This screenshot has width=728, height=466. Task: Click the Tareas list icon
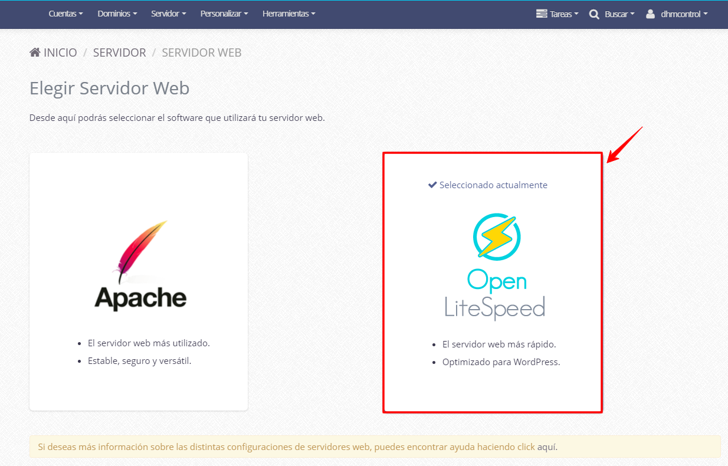[x=542, y=14]
